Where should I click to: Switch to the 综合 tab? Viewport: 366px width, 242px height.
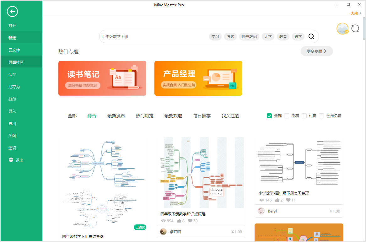pyautogui.click(x=92, y=116)
